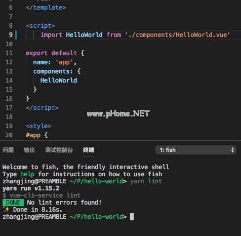Click the 'components:' property in the code

[x=53, y=71]
